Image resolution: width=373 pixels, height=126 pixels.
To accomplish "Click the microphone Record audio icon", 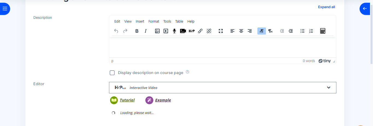I will pos(174,31).
